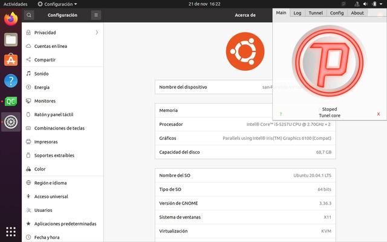Image resolution: width=387 pixels, height=242 pixels.
Task: Click the Compartir share icon
Action: [28, 59]
